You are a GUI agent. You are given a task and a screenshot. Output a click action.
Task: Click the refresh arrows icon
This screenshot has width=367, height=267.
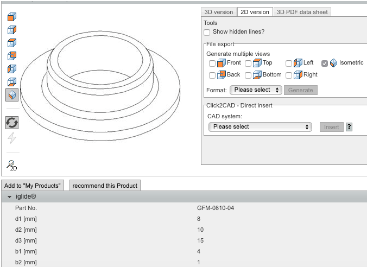coord(11,123)
